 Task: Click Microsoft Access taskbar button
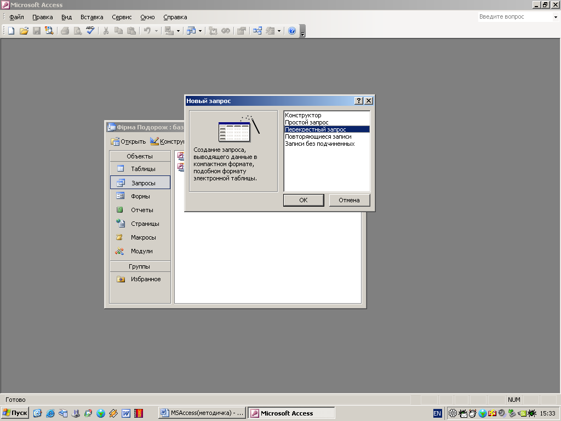[x=291, y=413]
